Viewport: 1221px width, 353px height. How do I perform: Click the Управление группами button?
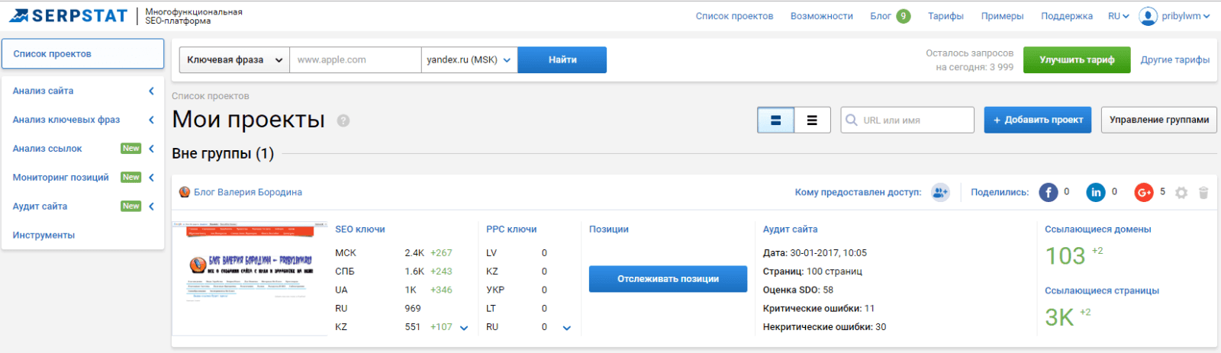(x=1159, y=120)
